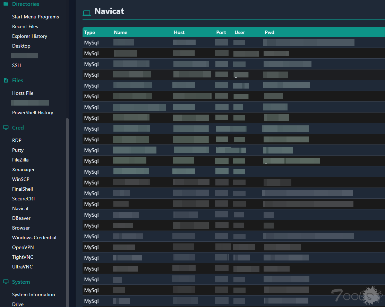
Task: Open the Directories section heading
Action: tap(26, 4)
